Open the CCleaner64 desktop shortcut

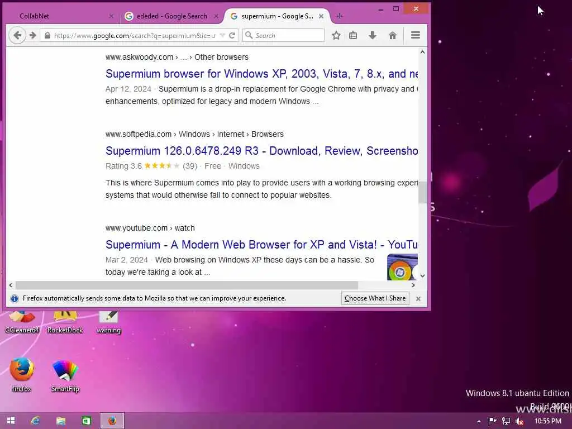pyautogui.click(x=22, y=321)
